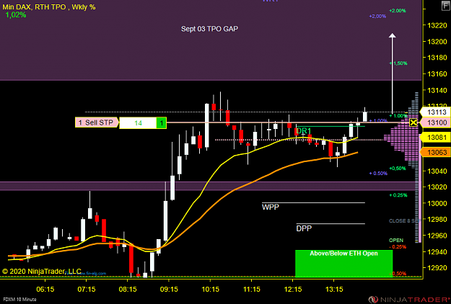Click the green 'Above/Below ETH Open' box
This screenshot has height=304, width=451.
[x=343, y=263]
